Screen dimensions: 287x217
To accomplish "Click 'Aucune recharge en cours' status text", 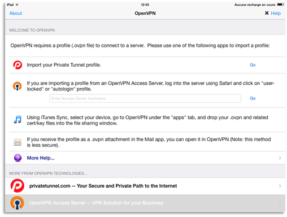I will 255,5.
